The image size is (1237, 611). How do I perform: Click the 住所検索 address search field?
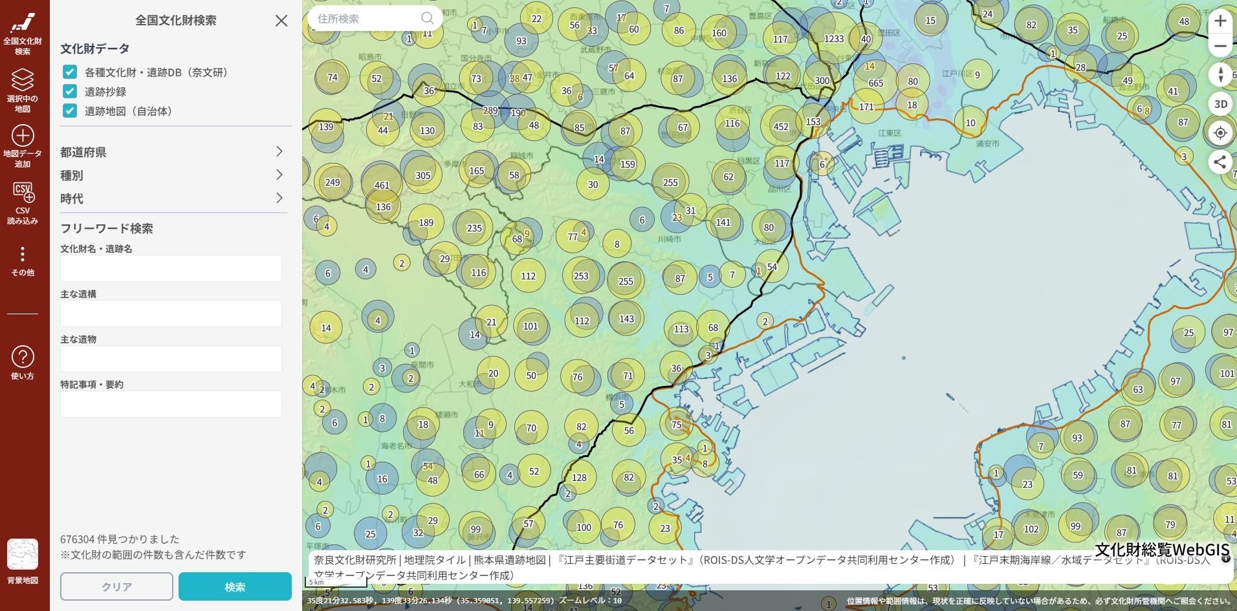tap(362, 19)
